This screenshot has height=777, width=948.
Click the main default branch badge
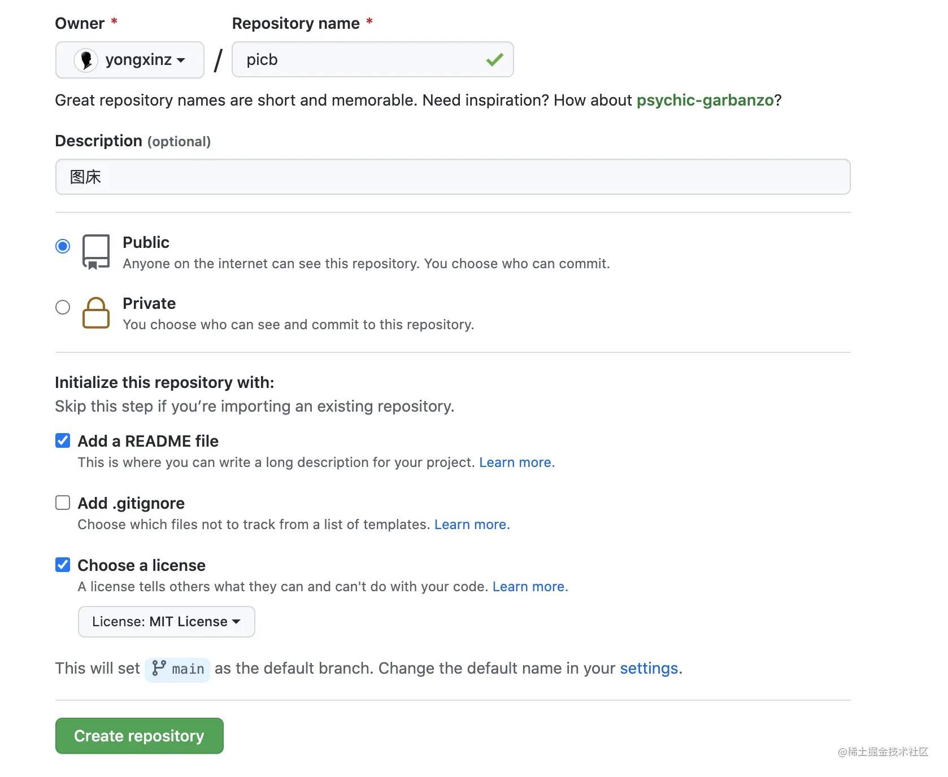177,670
